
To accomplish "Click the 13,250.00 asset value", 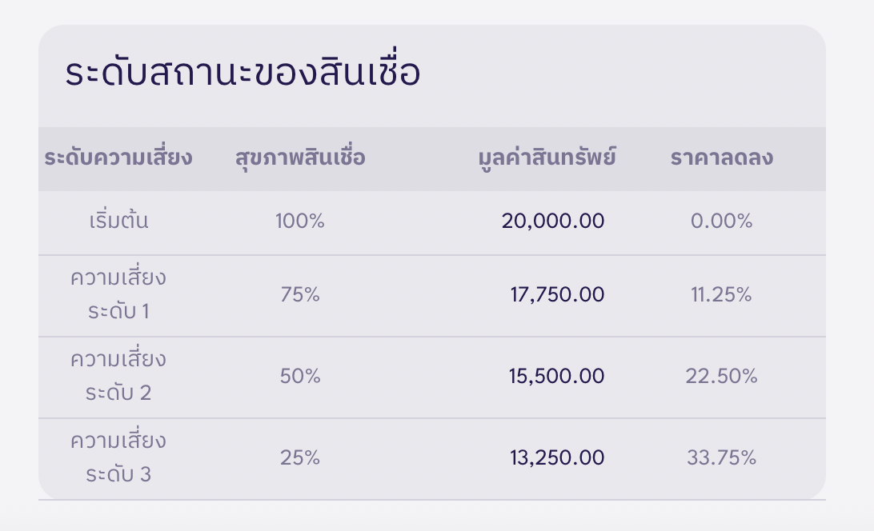I will (557, 458).
